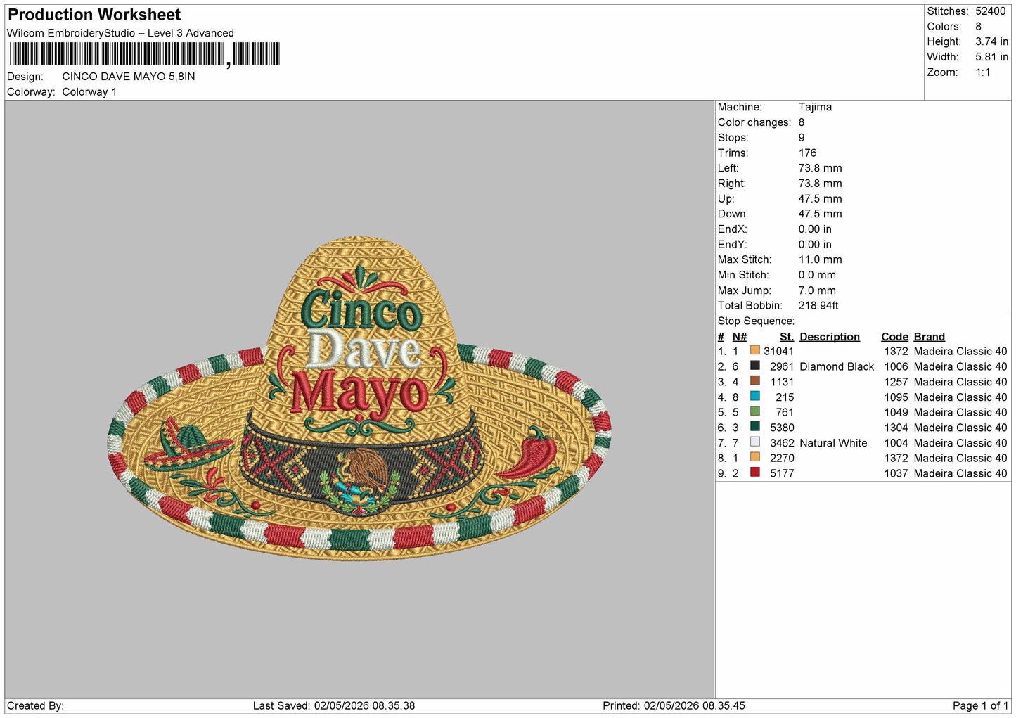Click the Left value 73.8 mm

[820, 168]
